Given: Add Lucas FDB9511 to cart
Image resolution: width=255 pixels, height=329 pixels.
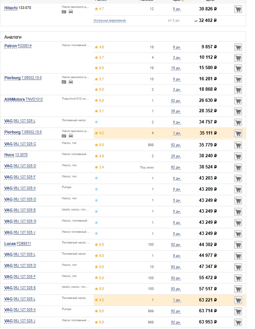Looking at the screenshot, I should click(x=238, y=245).
